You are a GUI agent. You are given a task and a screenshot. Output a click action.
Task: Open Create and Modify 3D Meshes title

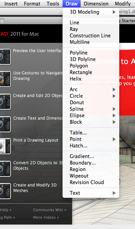coord(35,188)
